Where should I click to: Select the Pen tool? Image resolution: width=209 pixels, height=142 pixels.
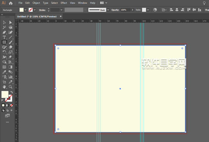[x=5, y=33]
